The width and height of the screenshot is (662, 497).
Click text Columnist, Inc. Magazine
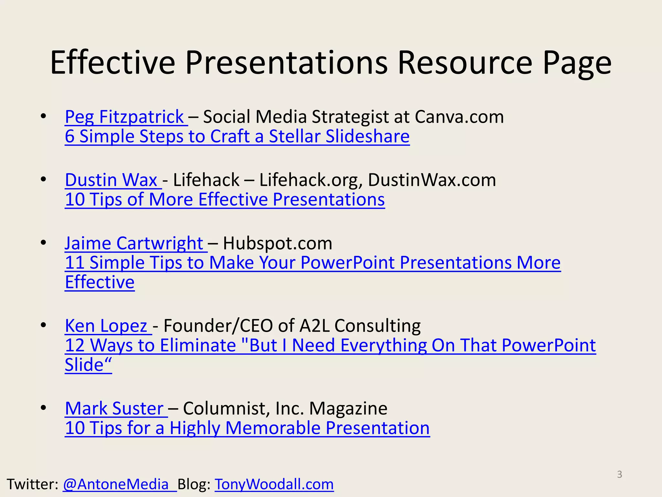click(285, 408)
